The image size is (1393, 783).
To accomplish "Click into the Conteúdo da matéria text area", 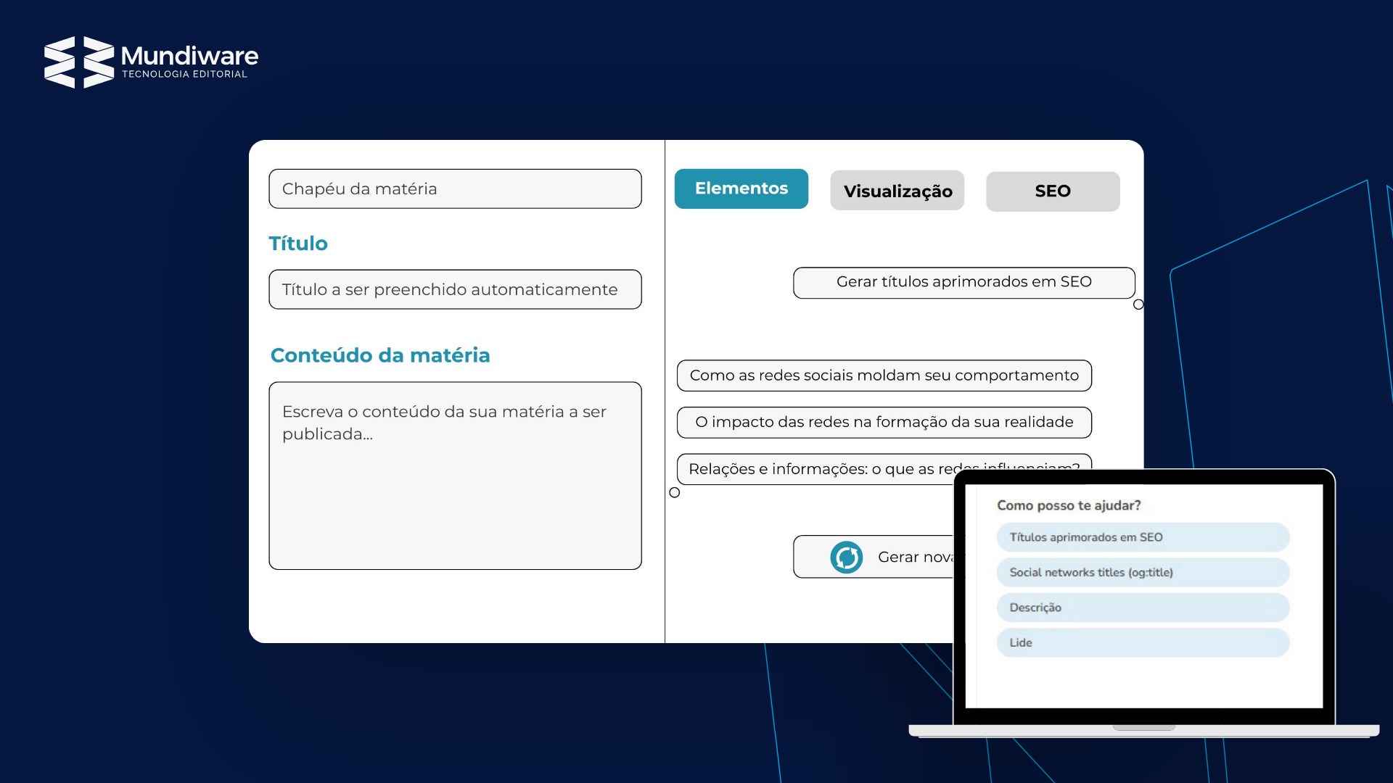I will click(x=455, y=476).
